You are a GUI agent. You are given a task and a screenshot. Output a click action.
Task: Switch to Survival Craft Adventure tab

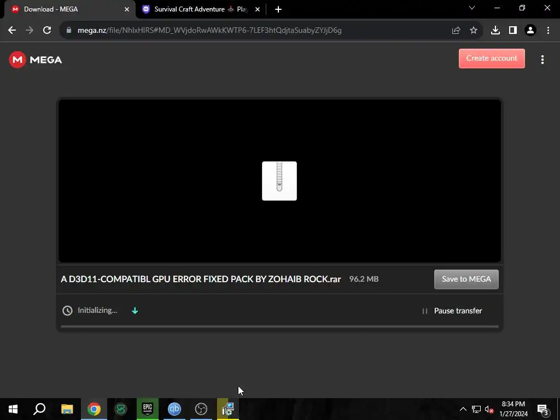[201, 9]
